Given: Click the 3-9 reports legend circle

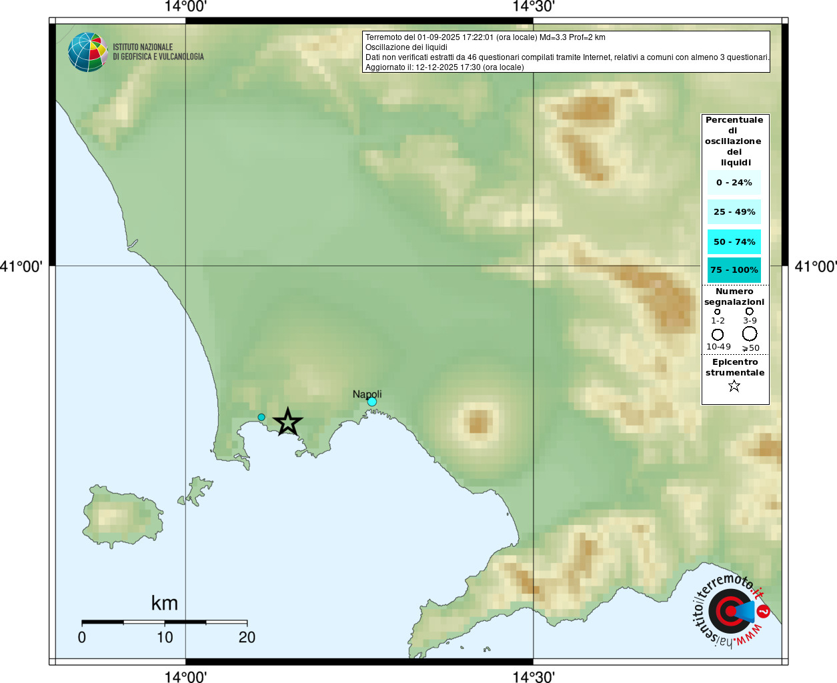Looking at the screenshot, I should click(749, 311).
